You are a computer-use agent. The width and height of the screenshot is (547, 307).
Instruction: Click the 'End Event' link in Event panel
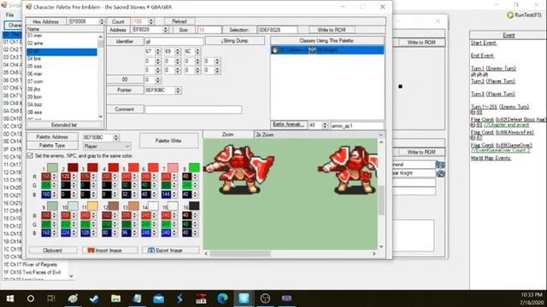click(x=482, y=55)
